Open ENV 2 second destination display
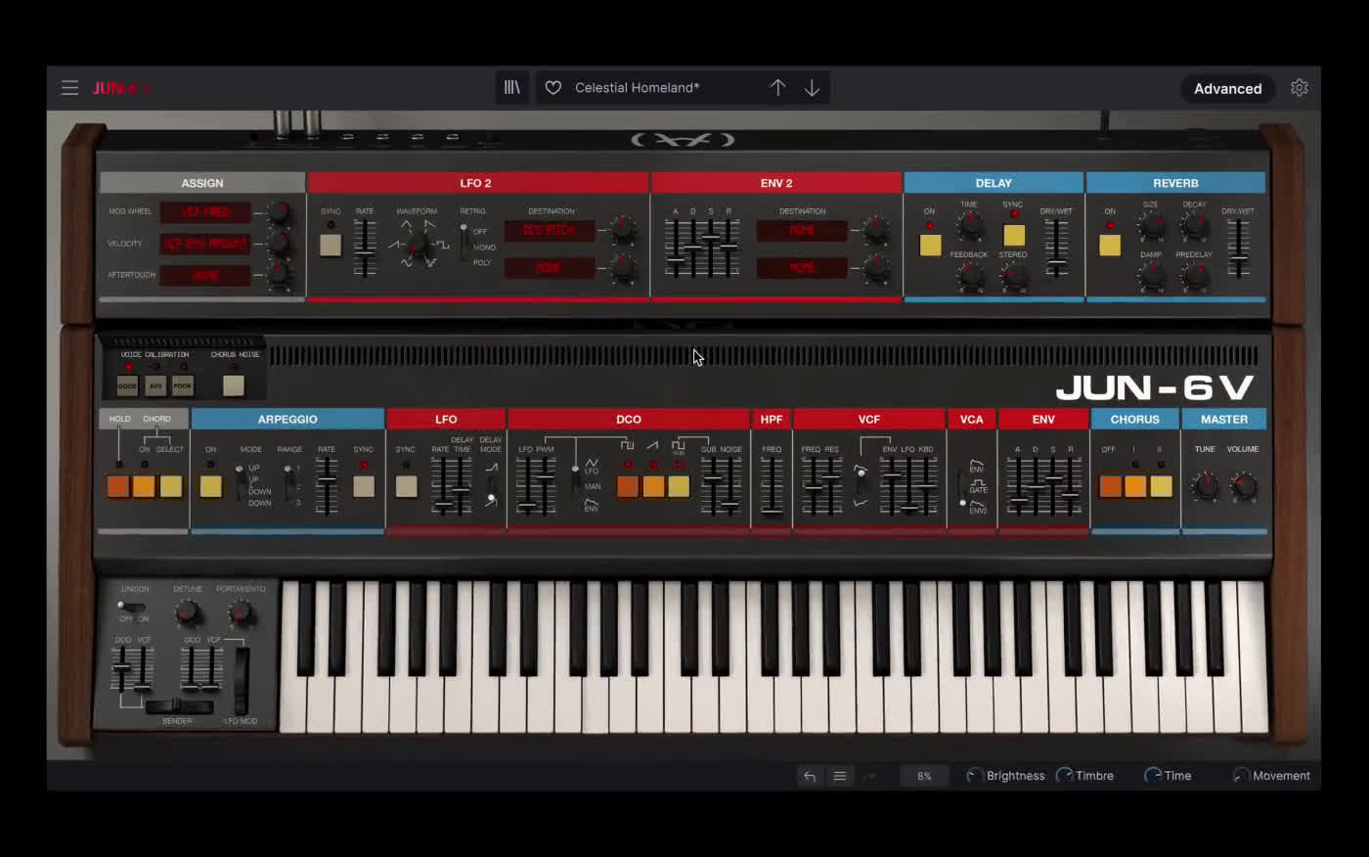This screenshot has height=857, width=1369. (x=802, y=267)
